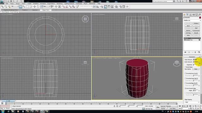Apply the Bend modifier button
202x113 pixels.
pos(188,26)
